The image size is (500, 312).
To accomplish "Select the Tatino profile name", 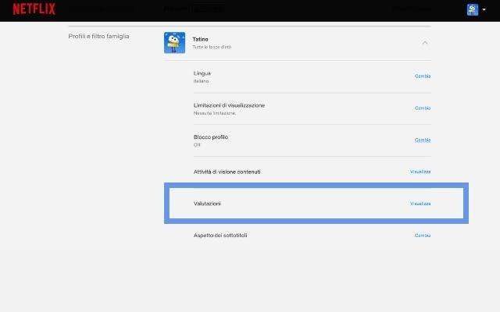I will coord(201,39).
